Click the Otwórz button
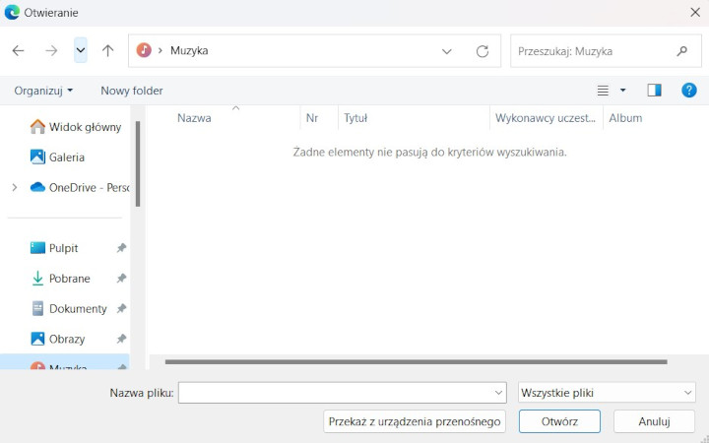The width and height of the screenshot is (709, 443). 560,421
